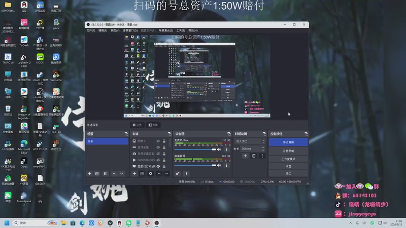The height and width of the screenshot is (228, 406).
Task: Mute the 麦克风/Aux speaker icon
Action: (219, 149)
